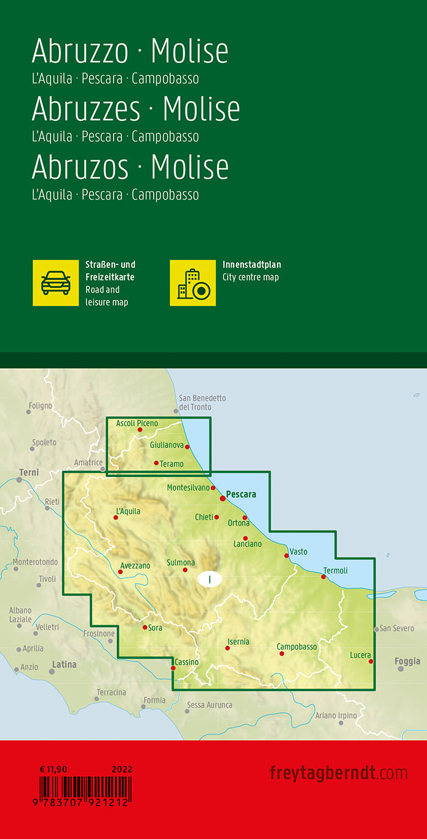
Task: Click the €11,90 price text
Action: click(x=54, y=769)
